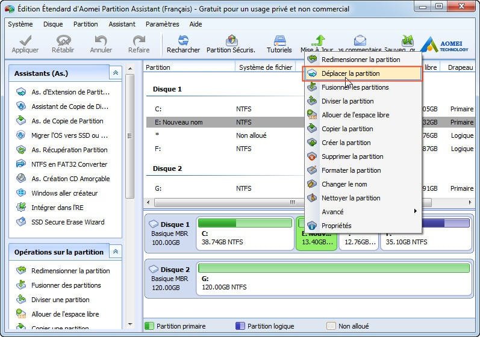
Task: Click the As. Récupération Partition icon
Action: click(x=21, y=149)
